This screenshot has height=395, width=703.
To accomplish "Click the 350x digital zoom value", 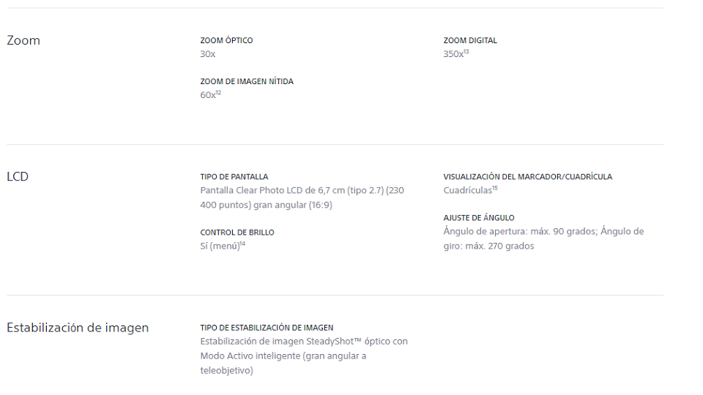I will tap(453, 54).
